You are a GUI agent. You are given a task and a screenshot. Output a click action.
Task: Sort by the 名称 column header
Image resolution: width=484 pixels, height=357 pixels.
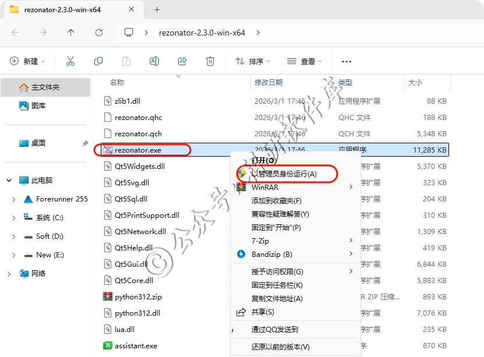coord(117,82)
